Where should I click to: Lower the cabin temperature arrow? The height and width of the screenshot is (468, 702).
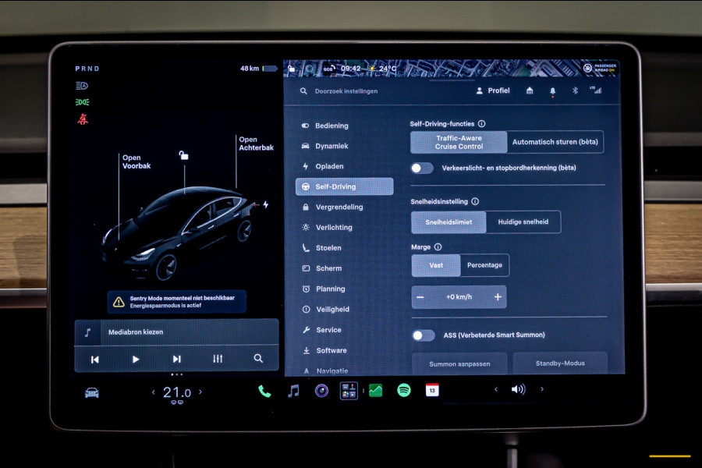(153, 392)
